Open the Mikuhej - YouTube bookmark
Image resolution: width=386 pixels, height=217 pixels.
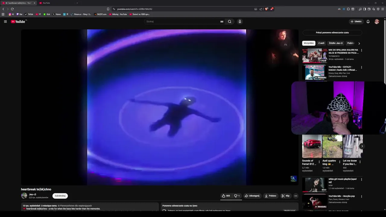(118, 14)
